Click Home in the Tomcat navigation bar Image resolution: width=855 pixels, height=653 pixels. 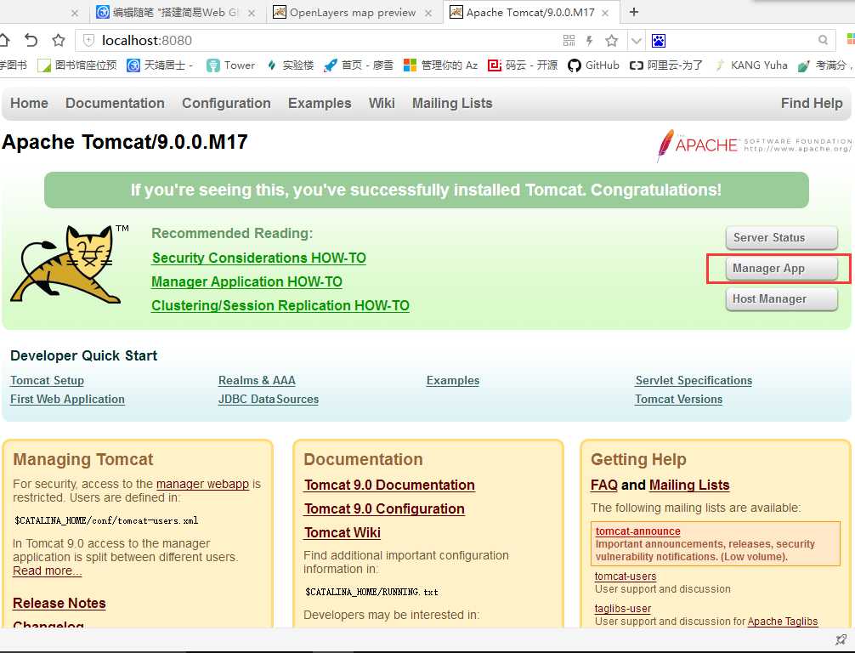29,103
